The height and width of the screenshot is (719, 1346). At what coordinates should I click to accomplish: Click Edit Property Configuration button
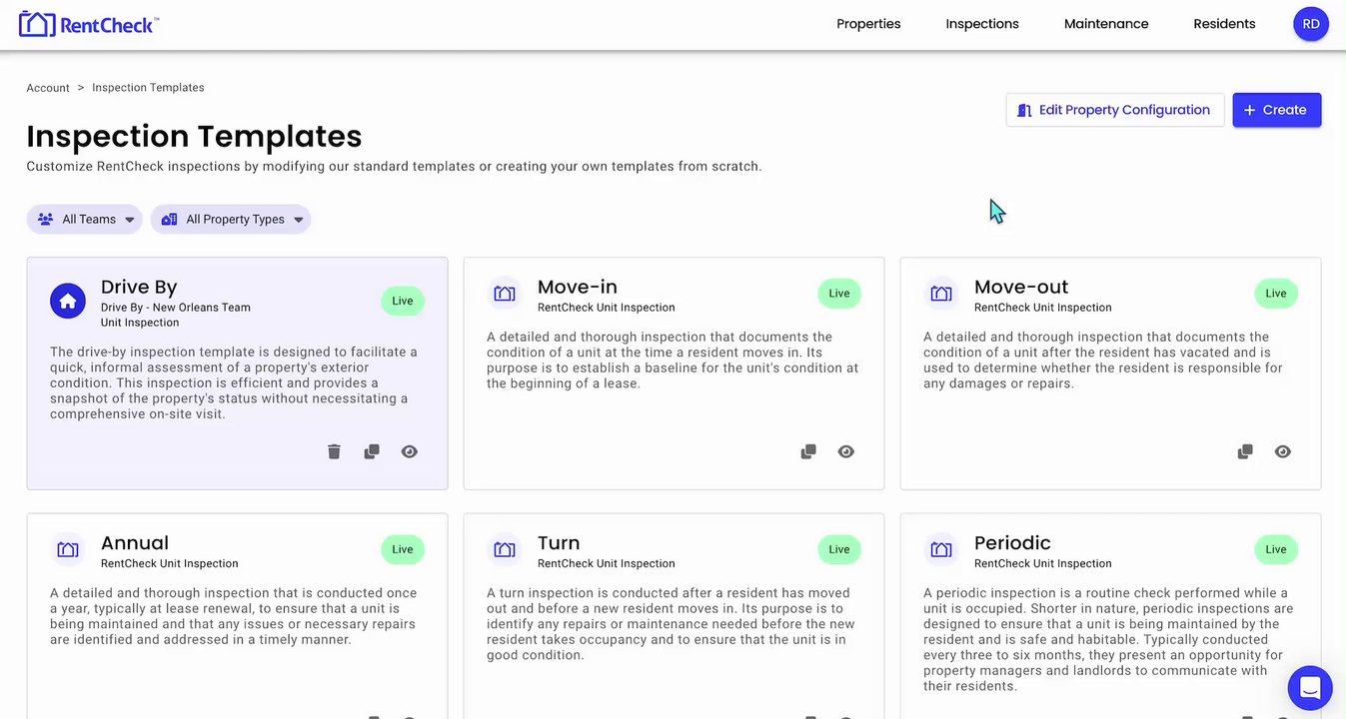1114,110
